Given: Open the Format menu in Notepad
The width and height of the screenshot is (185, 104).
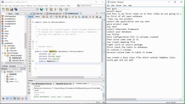Looking at the screenshot, I should [x=119, y=5].
